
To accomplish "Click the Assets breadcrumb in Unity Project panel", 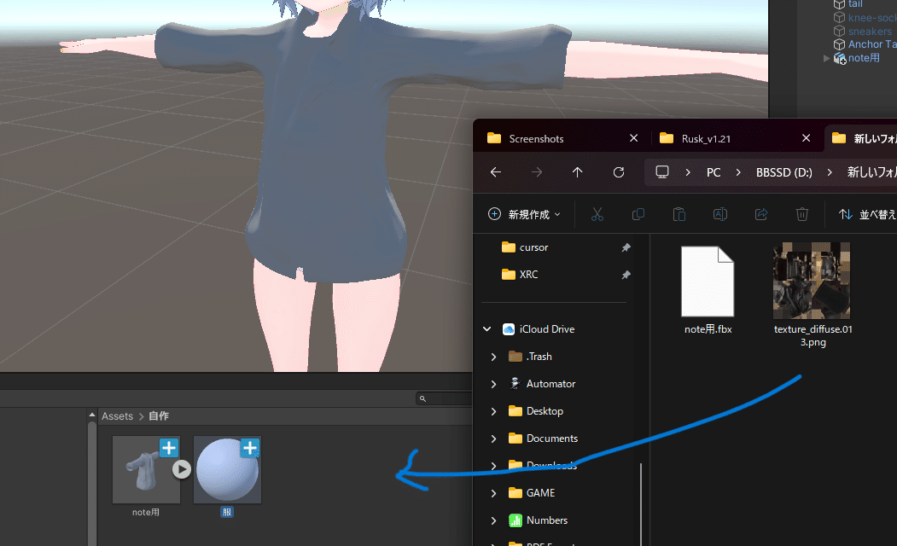I will click(117, 416).
